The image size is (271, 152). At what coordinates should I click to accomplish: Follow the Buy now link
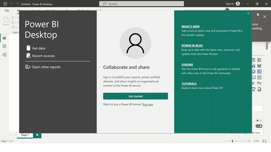(x=148, y=104)
